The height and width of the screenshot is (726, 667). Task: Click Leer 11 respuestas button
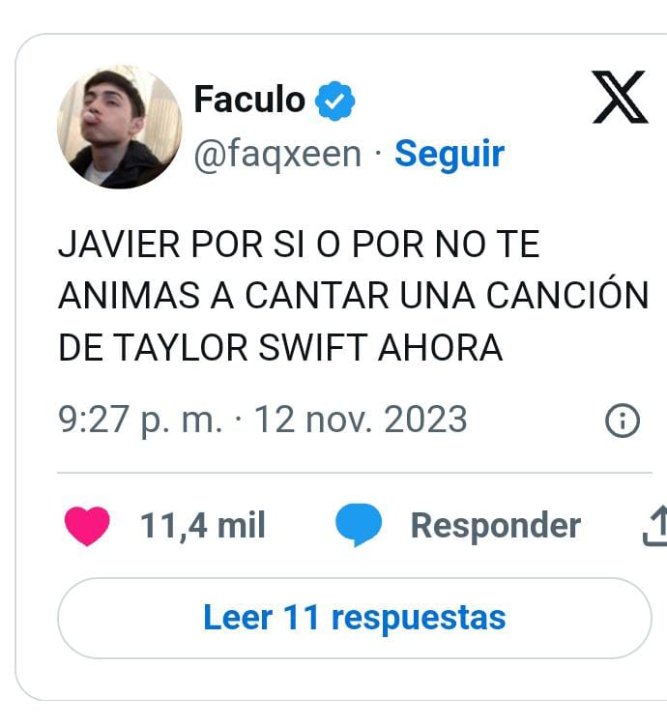point(355,618)
